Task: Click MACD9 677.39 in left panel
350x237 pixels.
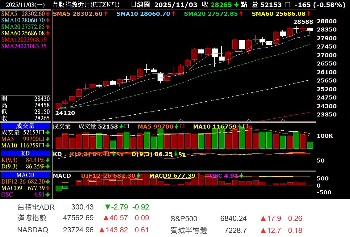Action: point(25,188)
